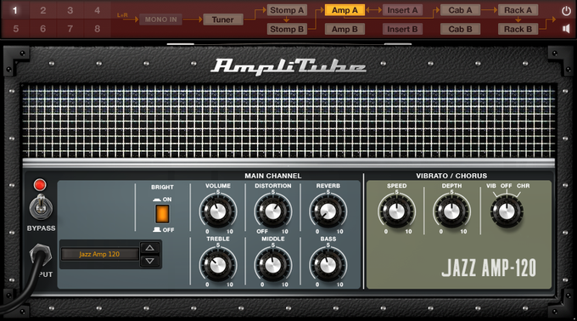The image size is (577, 321).
Task: Click the Distortion knob
Action: pos(272,211)
